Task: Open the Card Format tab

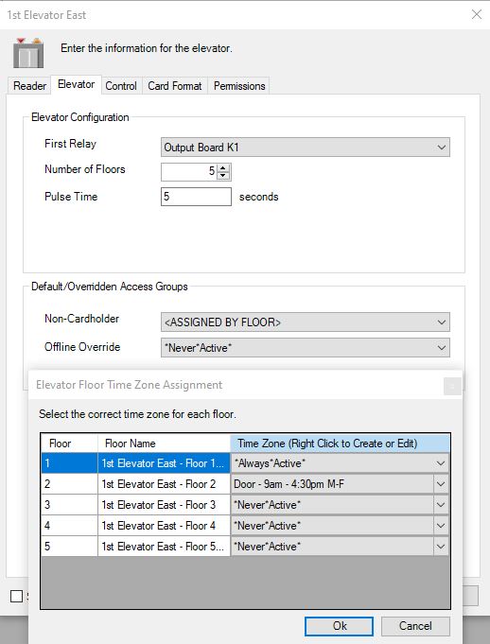Action: click(175, 86)
